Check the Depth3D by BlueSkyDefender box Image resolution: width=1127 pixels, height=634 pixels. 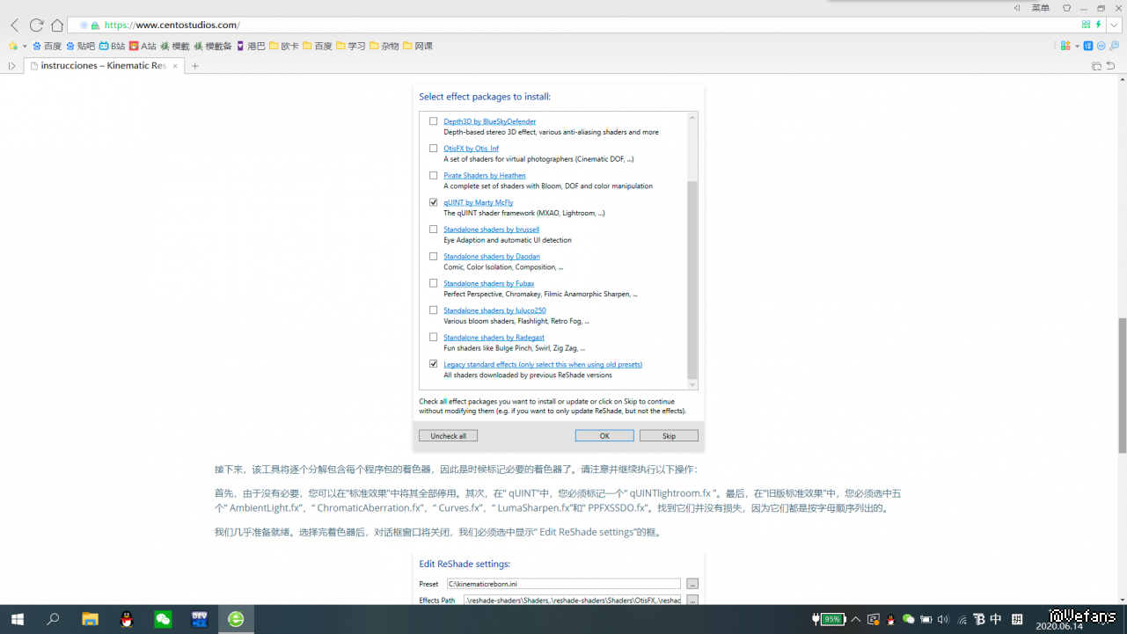point(433,121)
